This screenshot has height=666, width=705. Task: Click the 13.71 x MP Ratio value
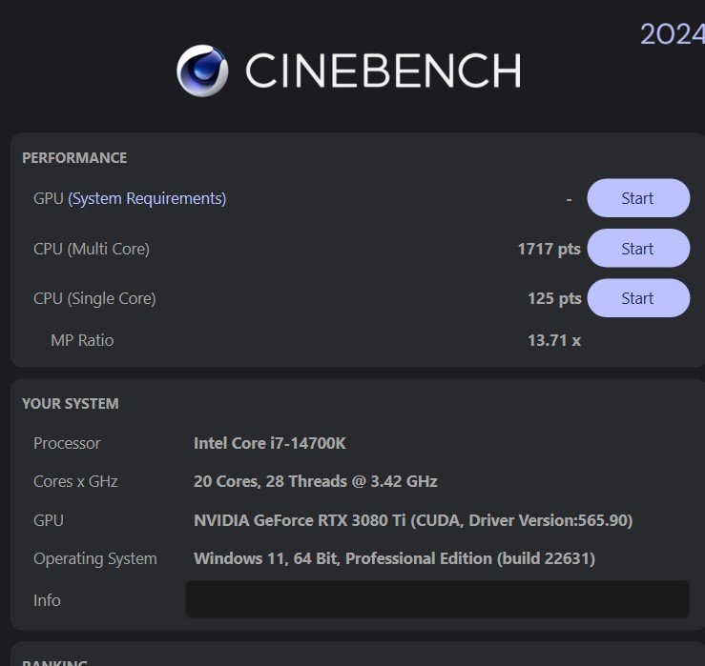click(x=554, y=340)
